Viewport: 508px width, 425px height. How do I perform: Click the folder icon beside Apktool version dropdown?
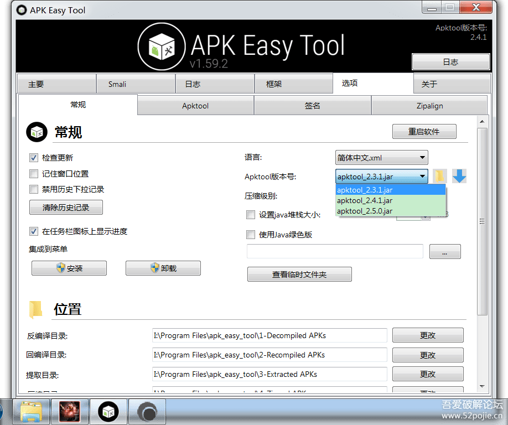pos(439,176)
